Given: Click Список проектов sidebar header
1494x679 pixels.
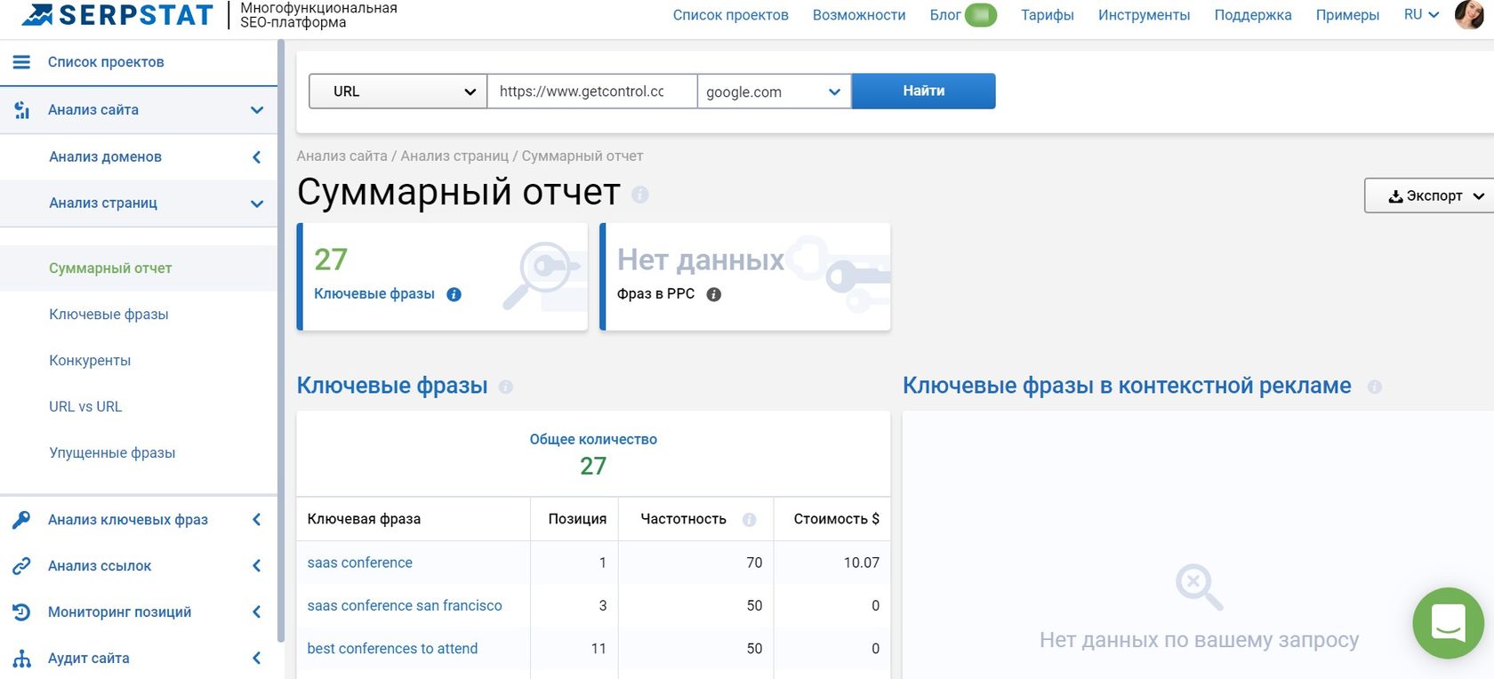Looking at the screenshot, I should [x=106, y=62].
